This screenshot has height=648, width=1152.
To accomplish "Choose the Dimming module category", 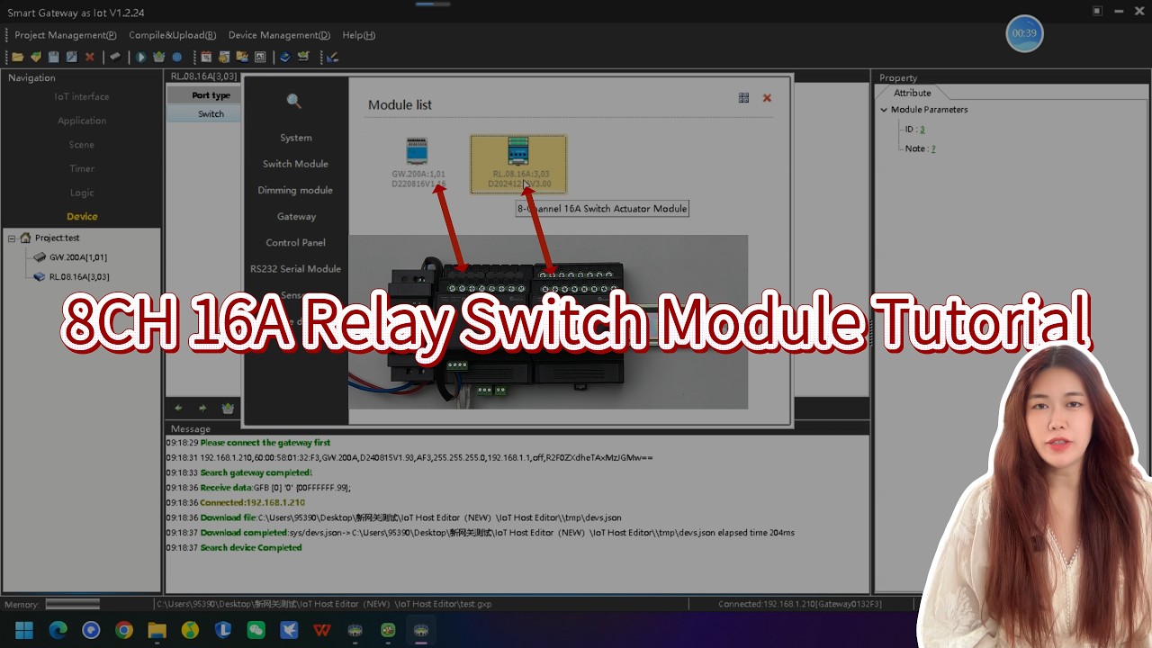I will [295, 190].
